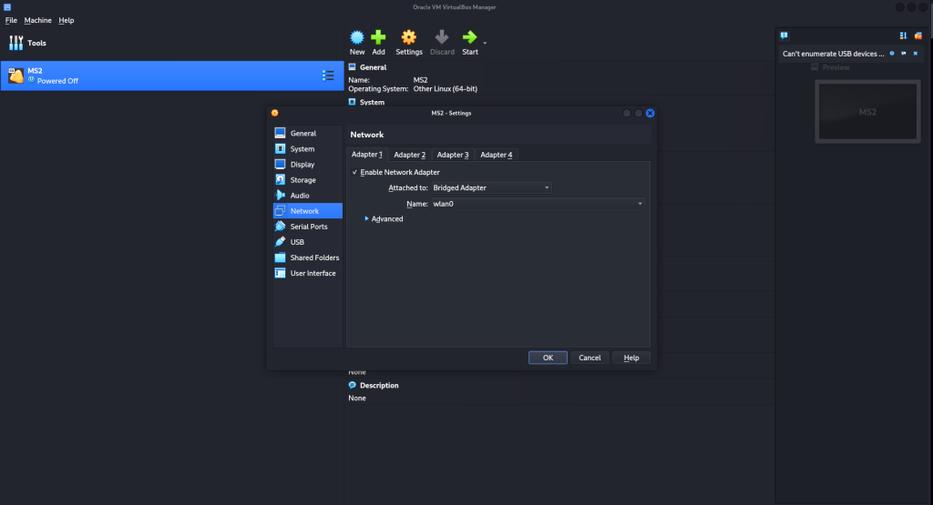This screenshot has width=933, height=505.
Task: Expand the Advanced network options
Action: [x=384, y=219]
